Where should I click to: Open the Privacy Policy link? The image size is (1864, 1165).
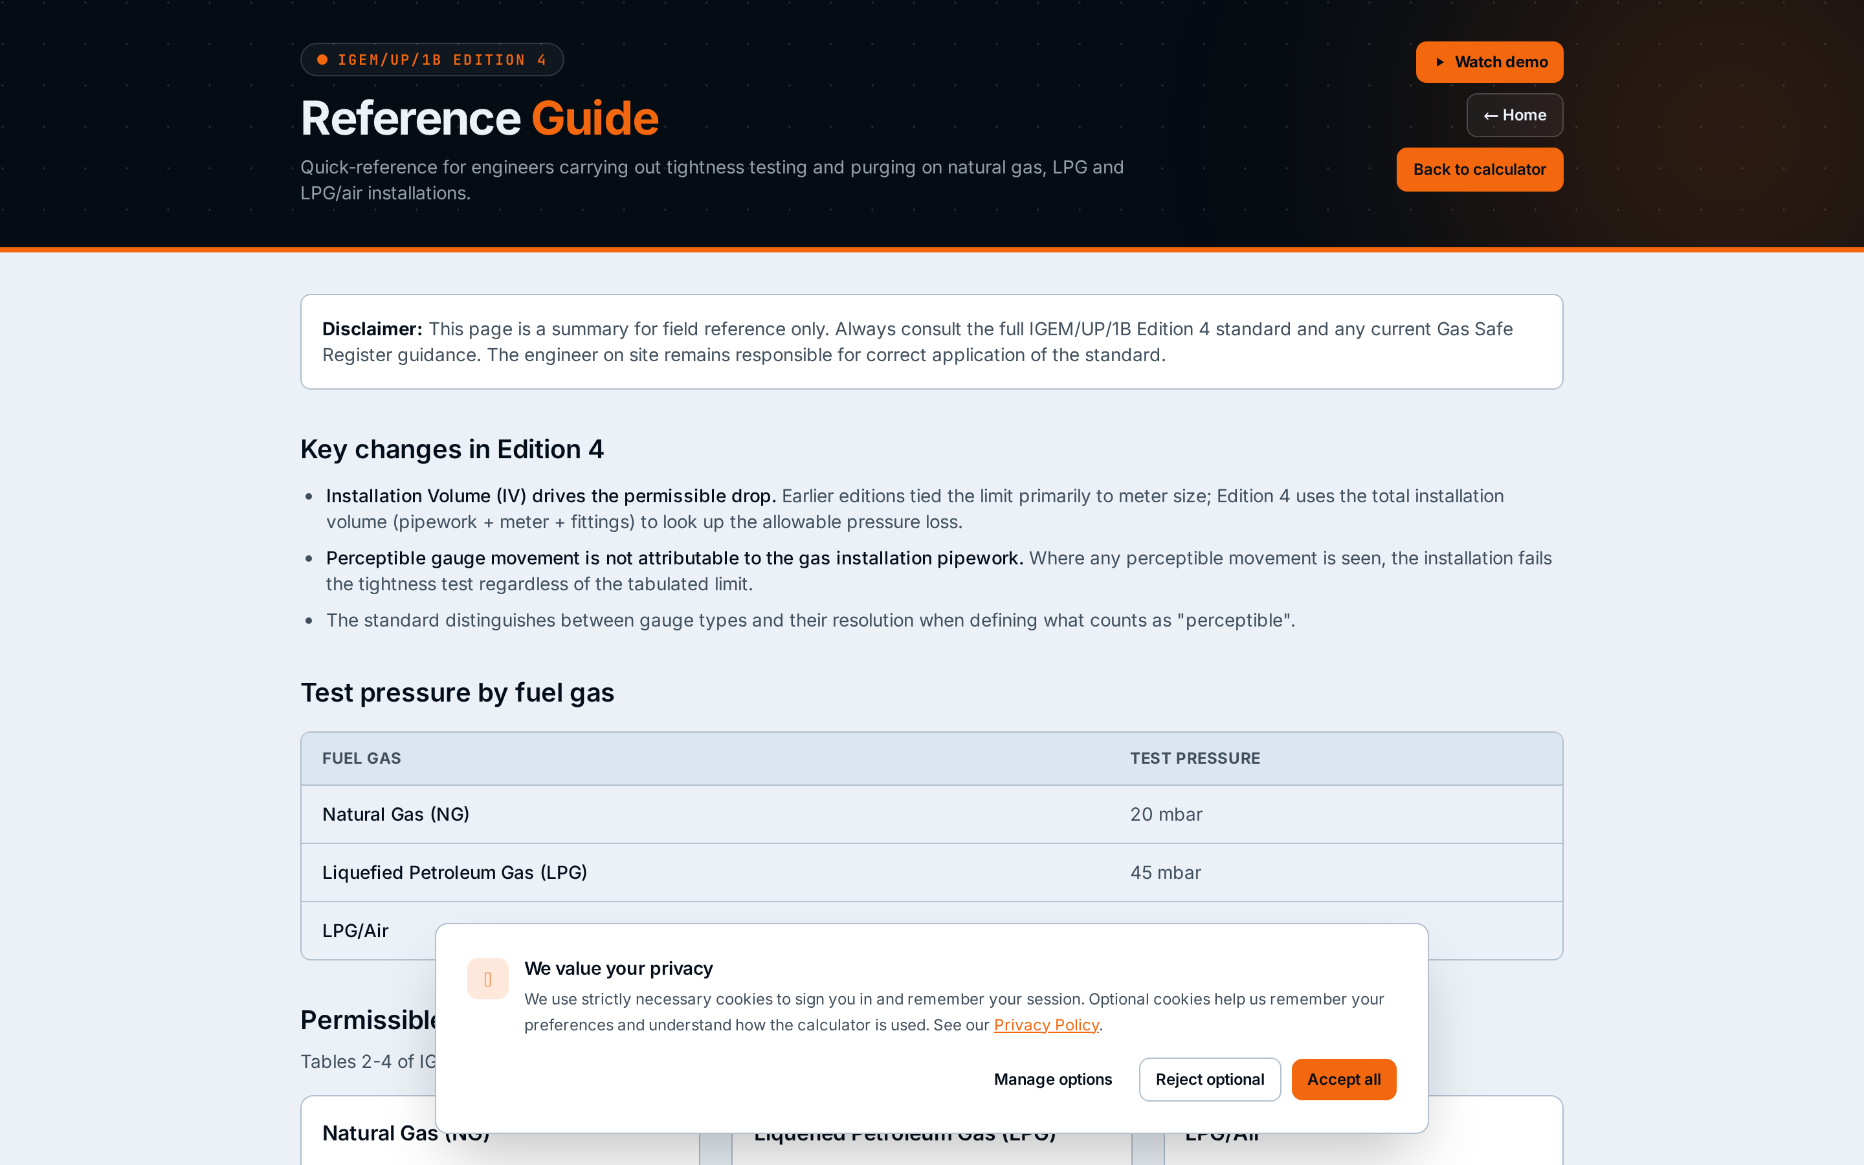1046,1025
